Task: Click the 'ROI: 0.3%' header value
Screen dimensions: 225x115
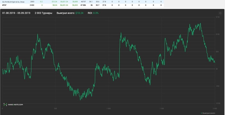Action: pyautogui.click(x=93, y=13)
